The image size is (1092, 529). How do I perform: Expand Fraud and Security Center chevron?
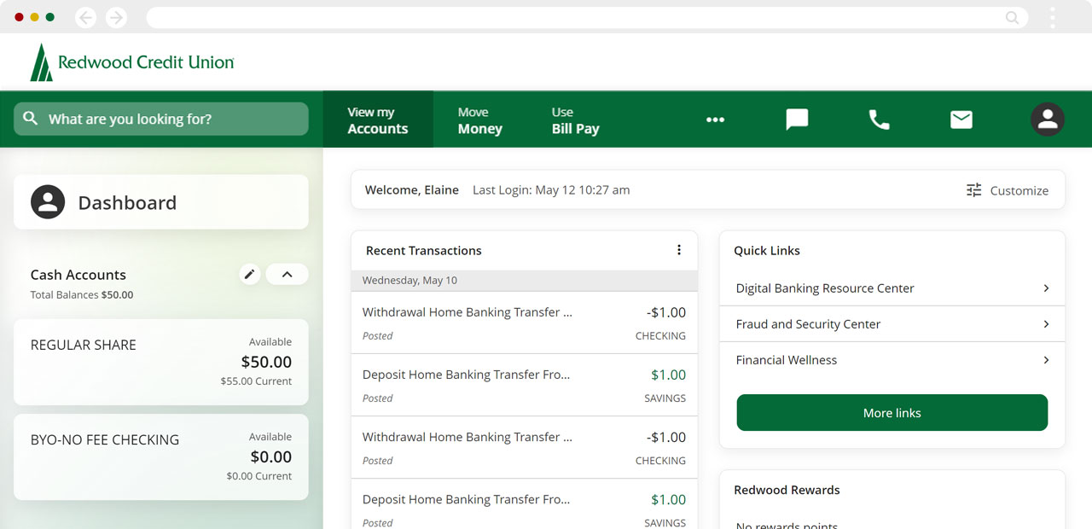click(x=1047, y=324)
